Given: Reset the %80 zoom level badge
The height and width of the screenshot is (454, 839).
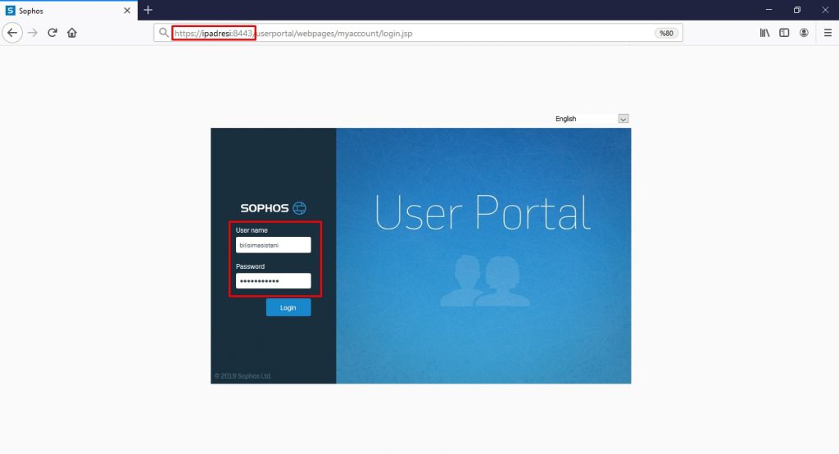Looking at the screenshot, I should coord(666,34).
